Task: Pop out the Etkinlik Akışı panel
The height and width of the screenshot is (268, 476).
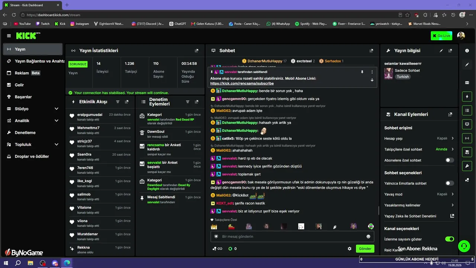Action: (x=127, y=102)
